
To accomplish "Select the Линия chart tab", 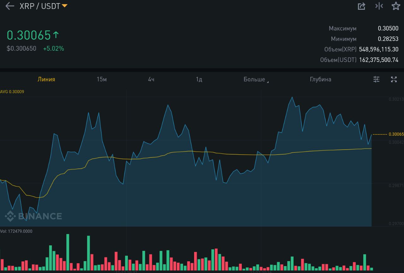I will point(46,79).
